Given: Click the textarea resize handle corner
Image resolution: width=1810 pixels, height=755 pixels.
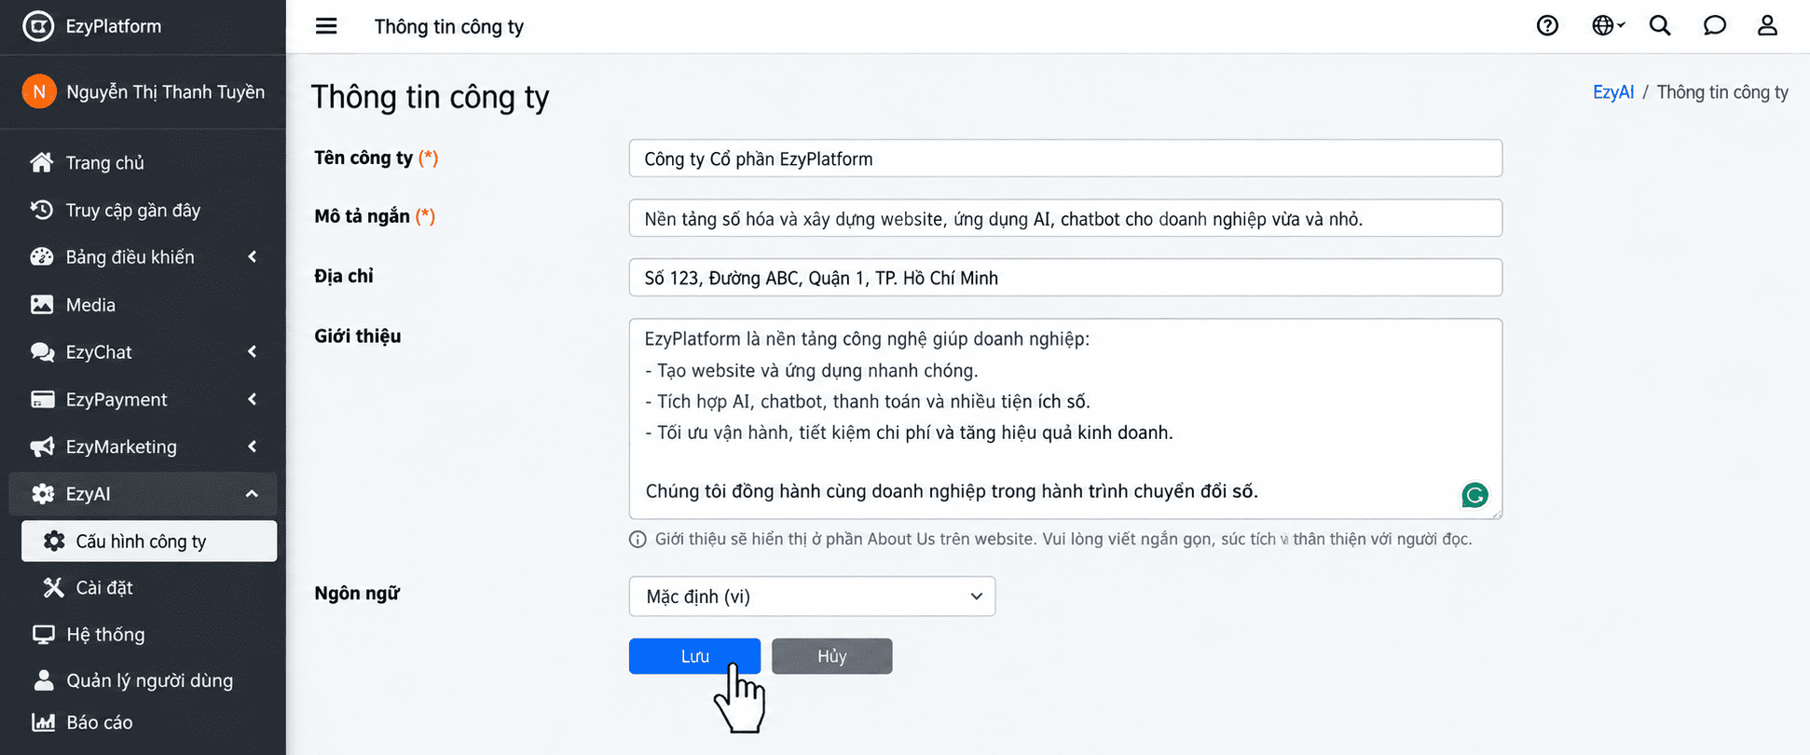Looking at the screenshot, I should pos(1496,513).
